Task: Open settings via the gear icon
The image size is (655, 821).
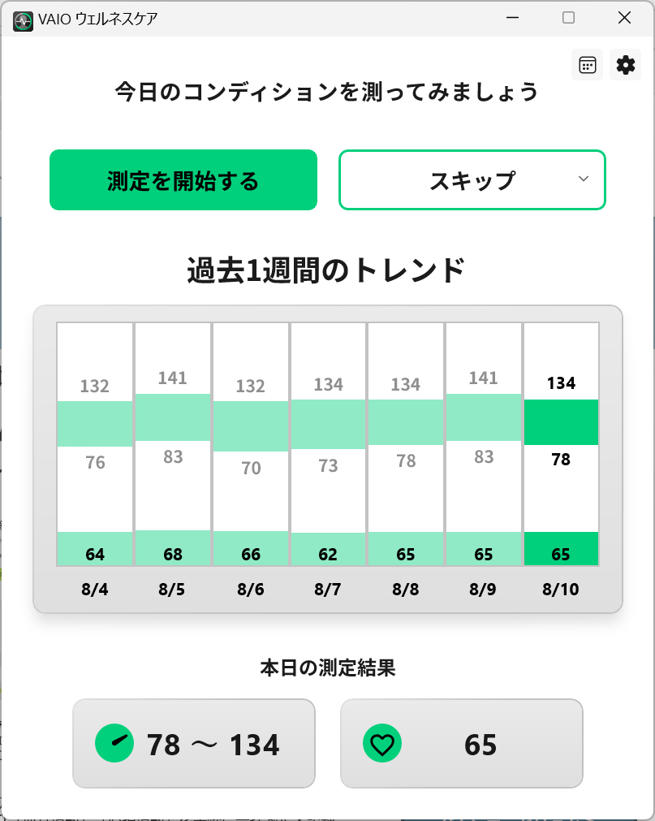Action: coord(625,65)
